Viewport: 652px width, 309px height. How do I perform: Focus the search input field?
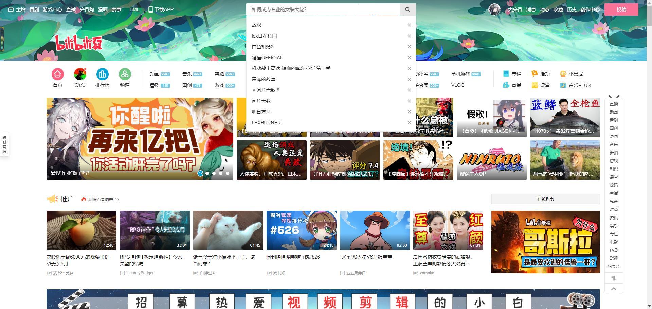tap(323, 9)
